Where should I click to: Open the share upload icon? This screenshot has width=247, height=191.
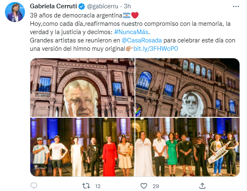[x=202, y=186]
